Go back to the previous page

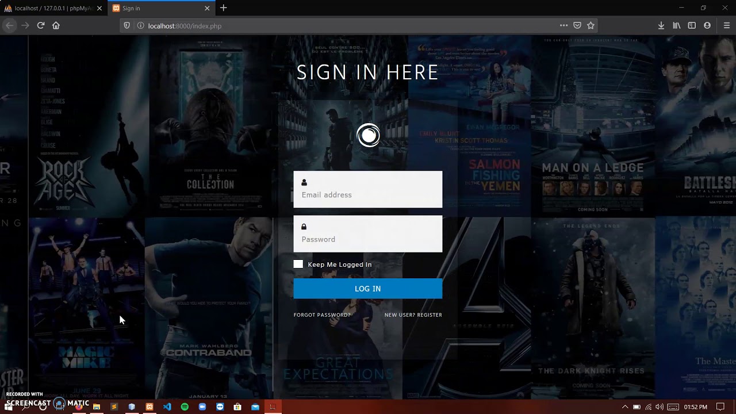[9, 25]
